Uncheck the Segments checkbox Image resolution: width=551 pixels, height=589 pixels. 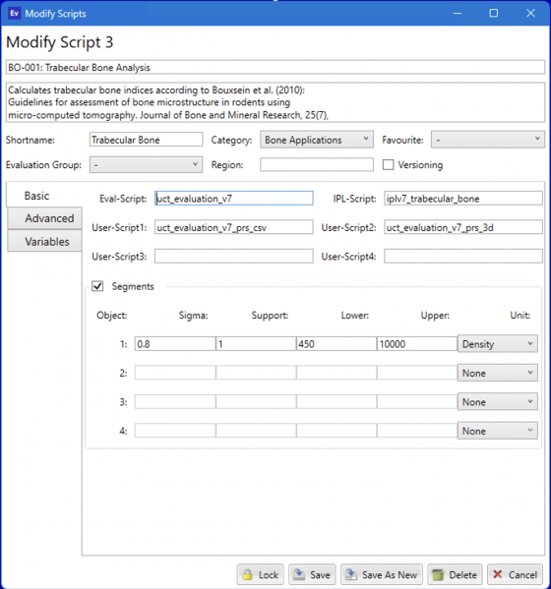point(97,286)
